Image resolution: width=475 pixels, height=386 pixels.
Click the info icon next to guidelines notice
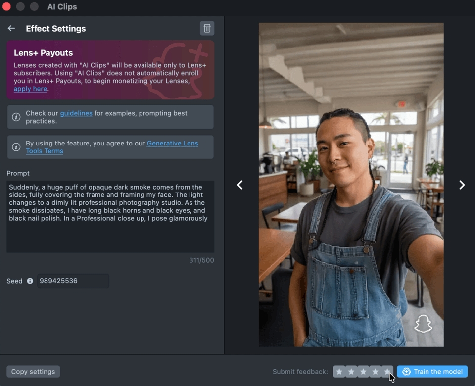point(16,117)
